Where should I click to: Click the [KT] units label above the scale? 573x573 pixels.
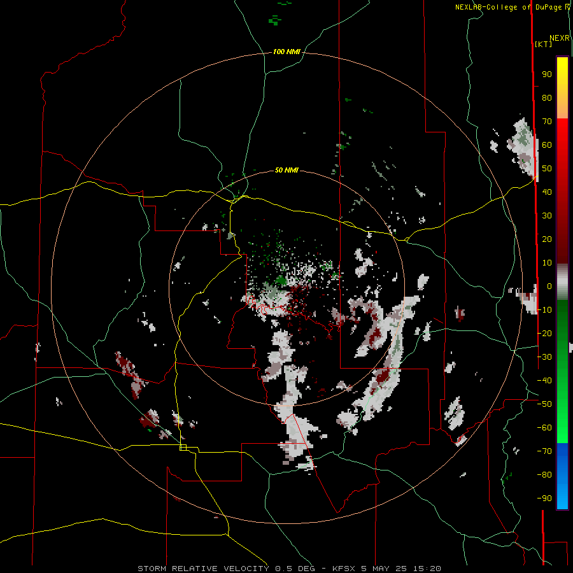(x=543, y=44)
